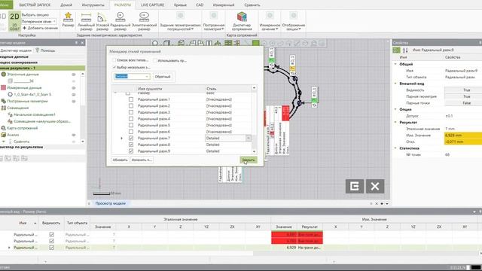Switch to Просмотр модели view tab
Viewport: 482px width, 271px height.
[x=111, y=203]
